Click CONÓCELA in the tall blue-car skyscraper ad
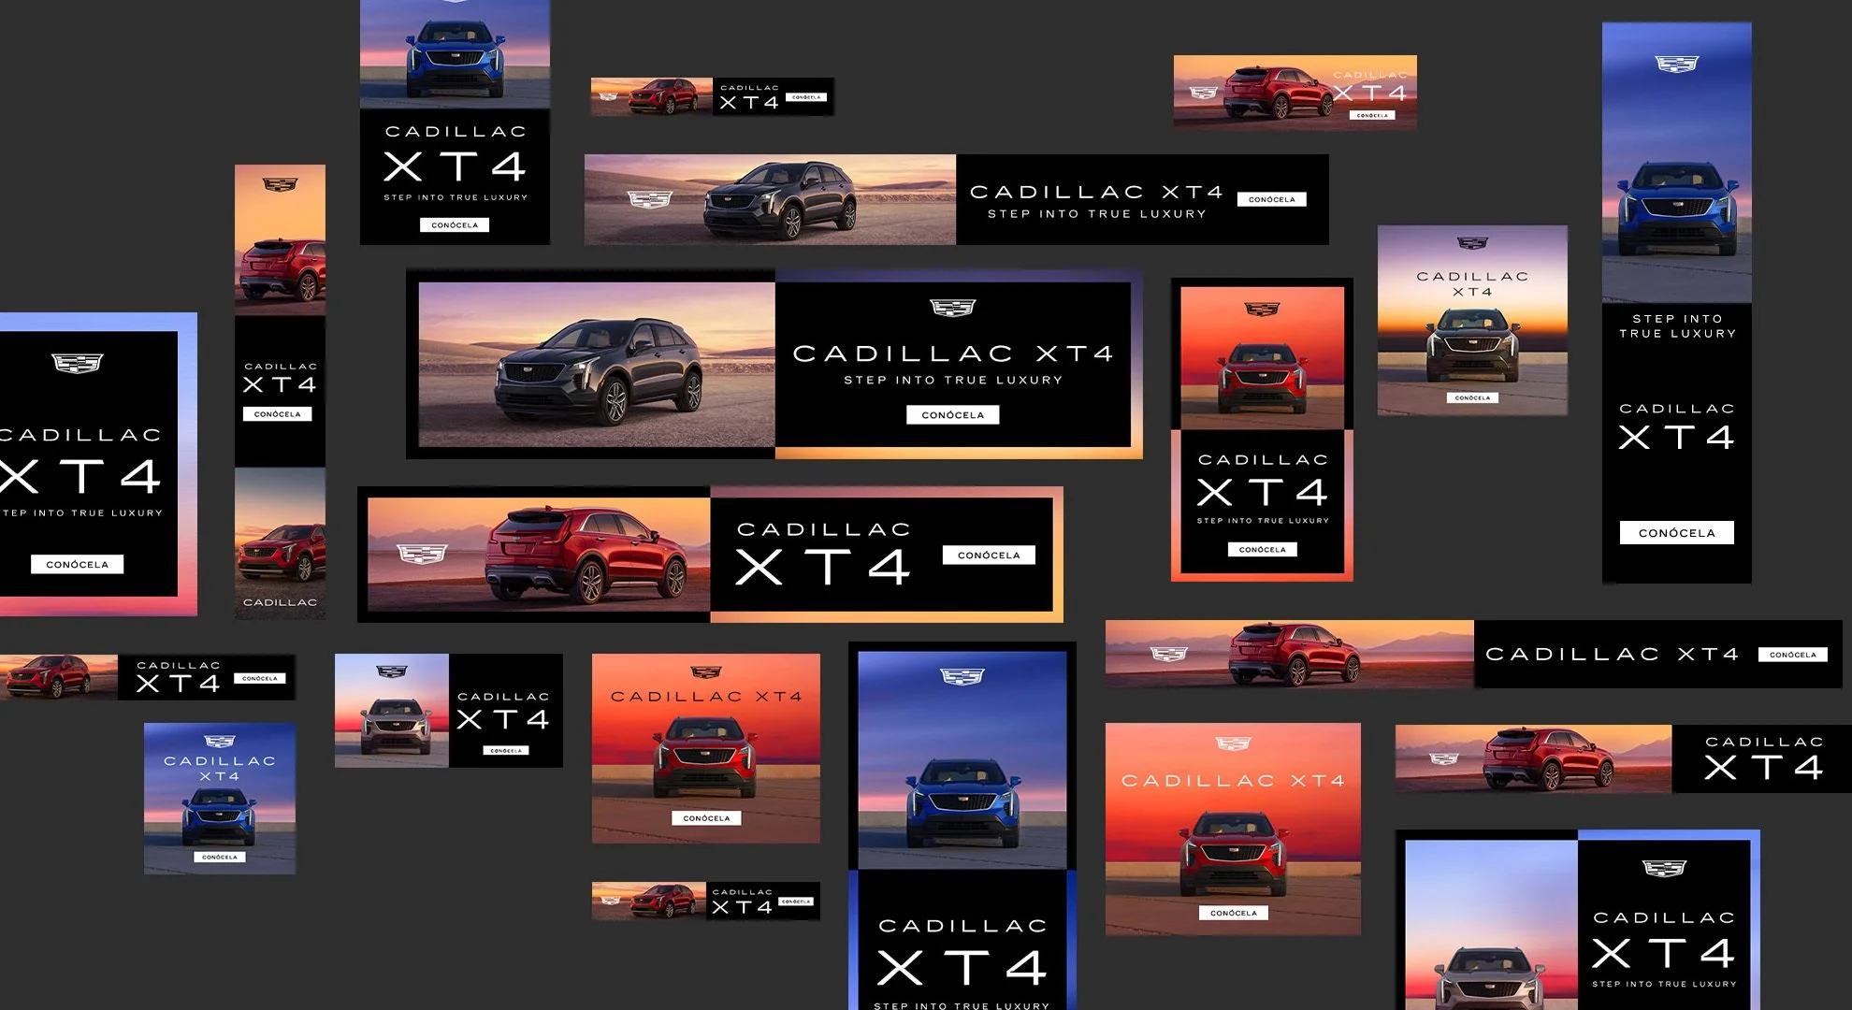The height and width of the screenshot is (1010, 1852). (1677, 533)
